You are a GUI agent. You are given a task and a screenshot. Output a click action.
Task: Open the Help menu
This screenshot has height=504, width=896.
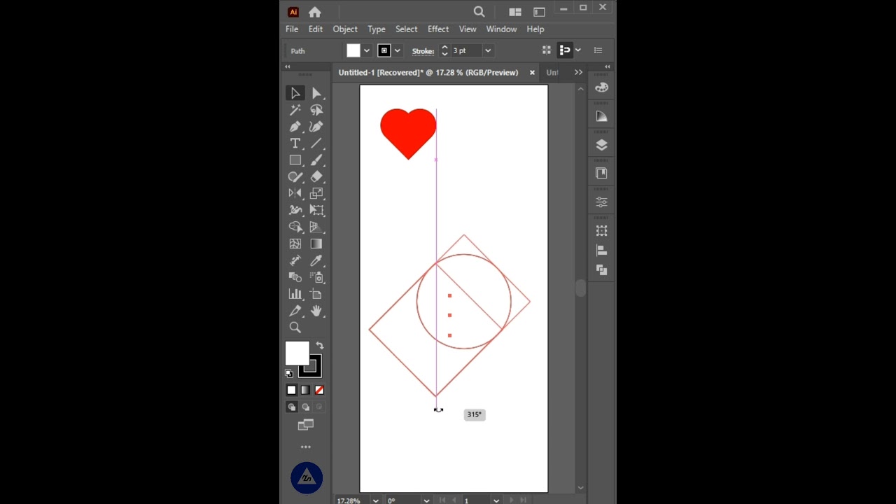tap(535, 29)
